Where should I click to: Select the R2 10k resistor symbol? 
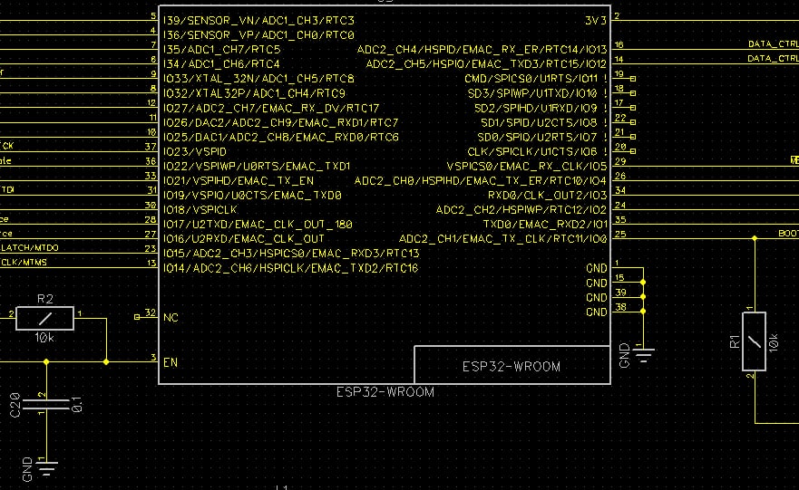(x=44, y=319)
